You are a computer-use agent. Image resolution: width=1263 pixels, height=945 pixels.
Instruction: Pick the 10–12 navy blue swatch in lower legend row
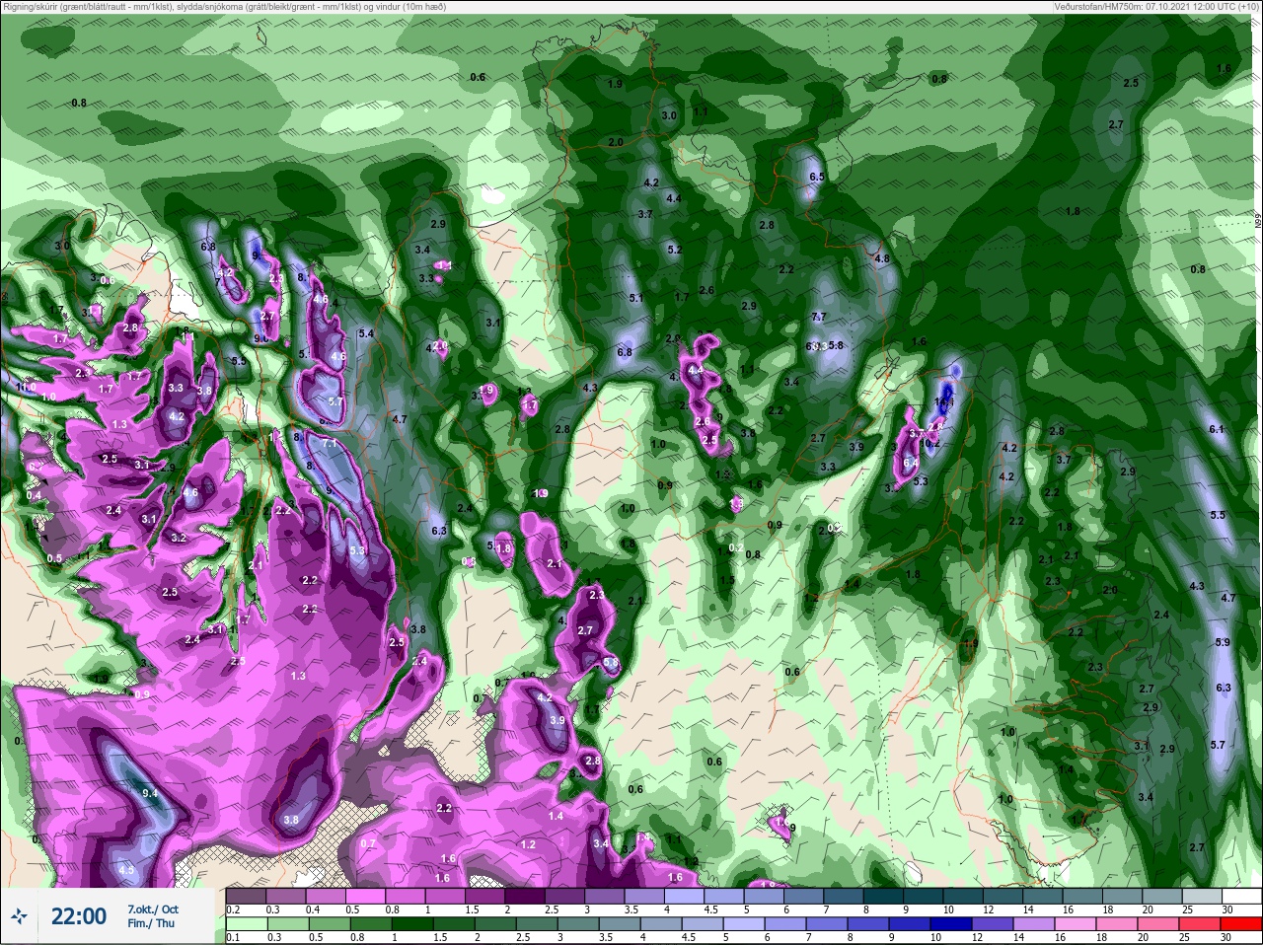952,924
